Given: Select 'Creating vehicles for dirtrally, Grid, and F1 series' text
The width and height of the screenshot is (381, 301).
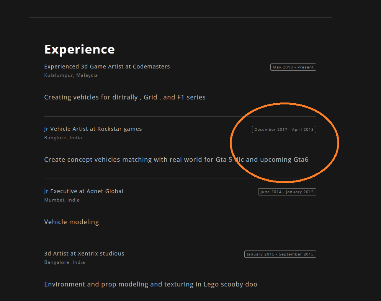Looking at the screenshot, I should [125, 98].
